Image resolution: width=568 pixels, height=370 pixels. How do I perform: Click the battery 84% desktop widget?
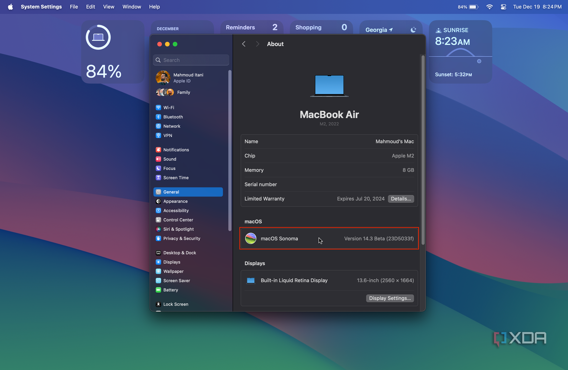[113, 52]
